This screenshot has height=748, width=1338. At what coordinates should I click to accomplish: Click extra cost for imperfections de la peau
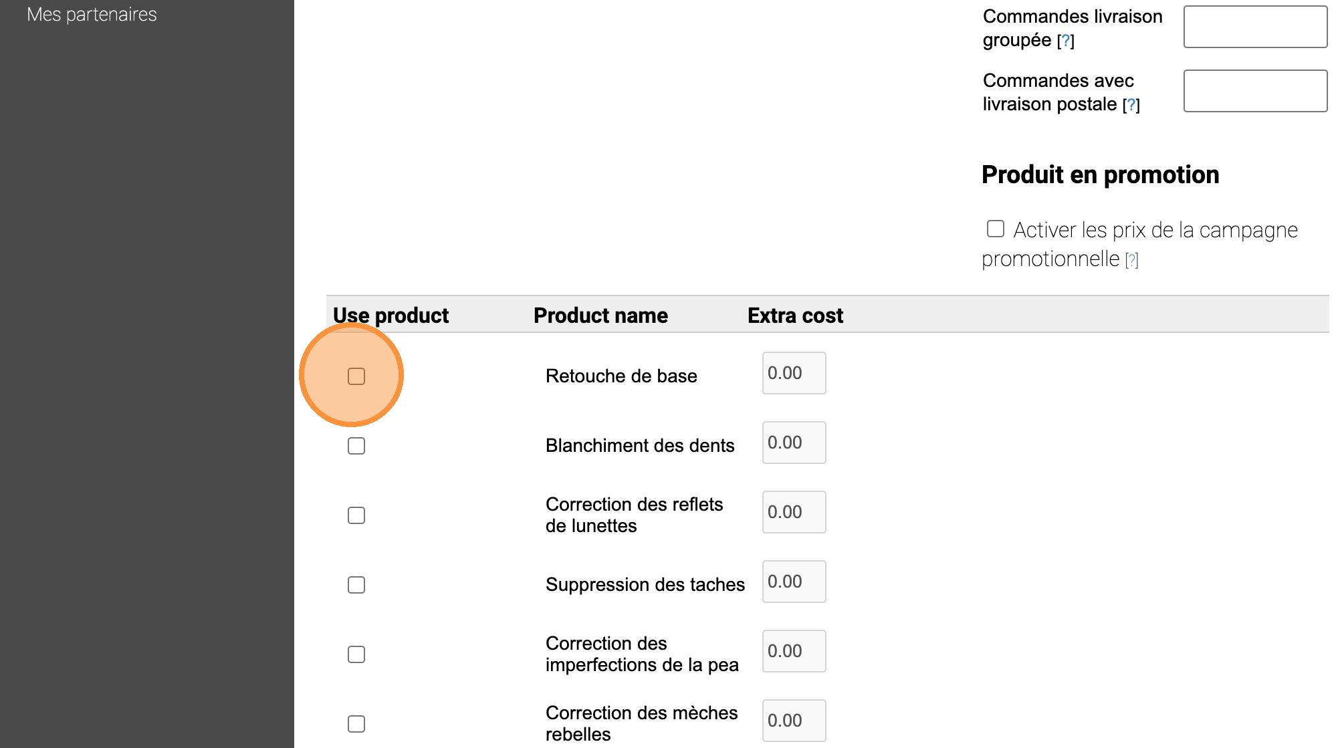click(x=794, y=651)
